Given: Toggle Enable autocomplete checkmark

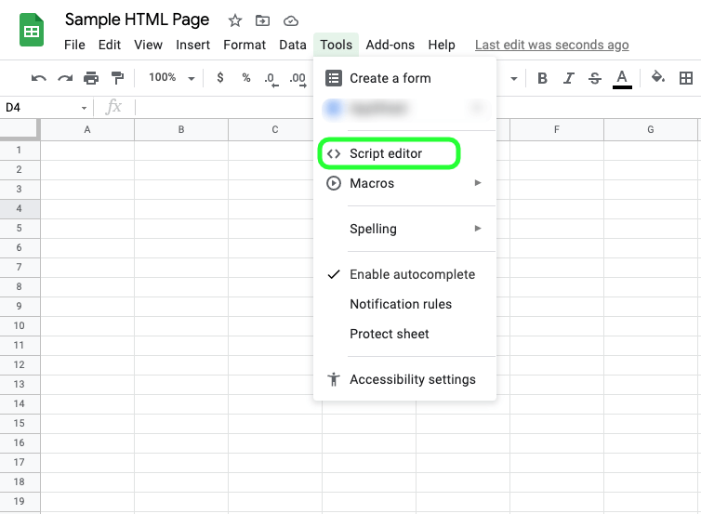Looking at the screenshot, I should (334, 274).
